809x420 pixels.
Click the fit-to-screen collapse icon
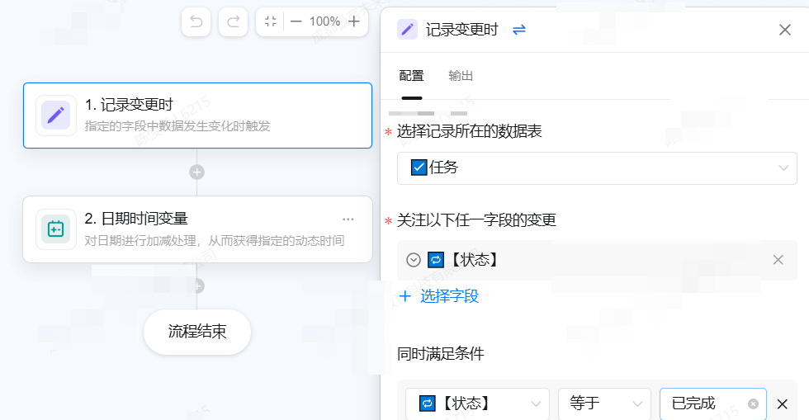coord(270,21)
